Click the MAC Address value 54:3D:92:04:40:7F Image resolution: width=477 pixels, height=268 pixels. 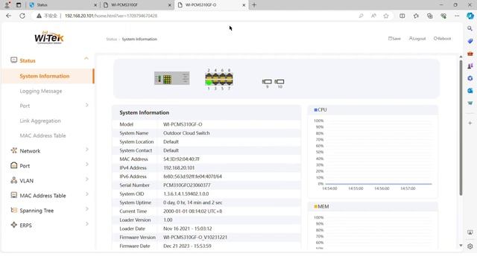click(x=181, y=159)
